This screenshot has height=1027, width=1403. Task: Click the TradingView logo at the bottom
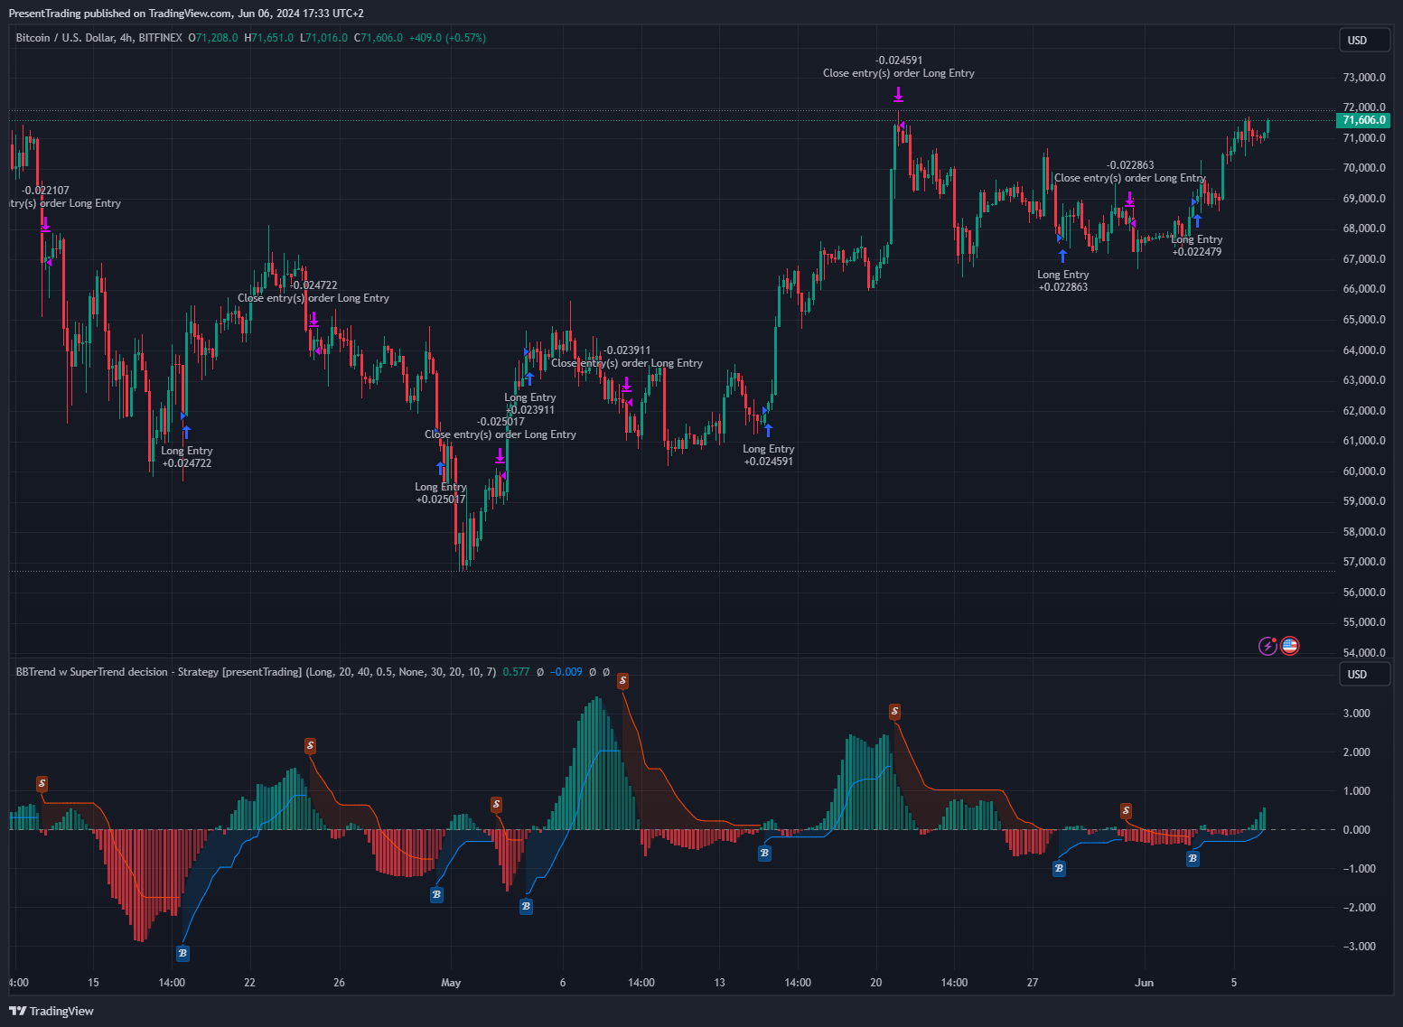(x=51, y=1011)
